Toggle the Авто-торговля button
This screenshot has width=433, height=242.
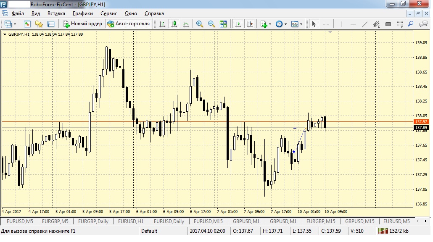click(128, 24)
